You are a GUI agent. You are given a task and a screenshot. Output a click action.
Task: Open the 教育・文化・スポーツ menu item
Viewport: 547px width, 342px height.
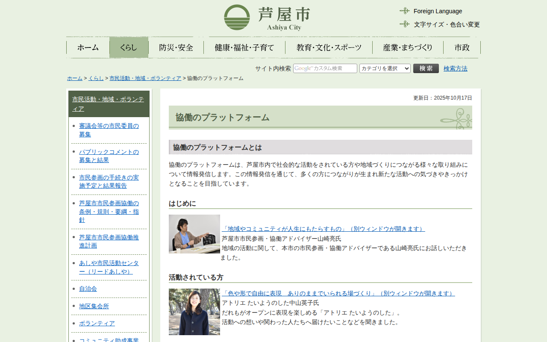click(x=329, y=47)
